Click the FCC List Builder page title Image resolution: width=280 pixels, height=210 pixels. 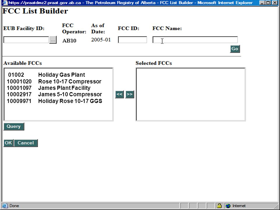pyautogui.click(x=35, y=11)
